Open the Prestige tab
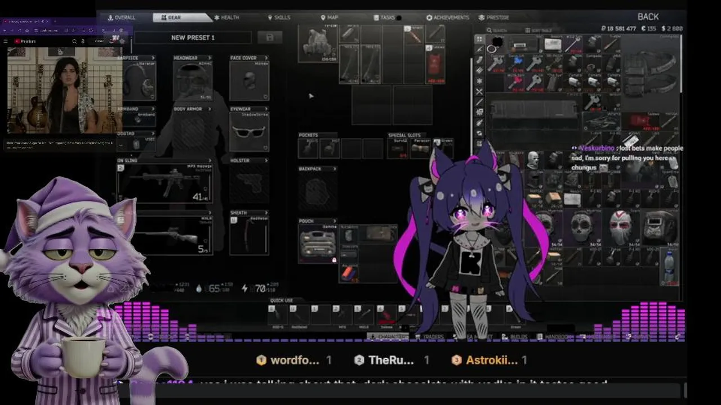This screenshot has height=405, width=721. [x=494, y=17]
